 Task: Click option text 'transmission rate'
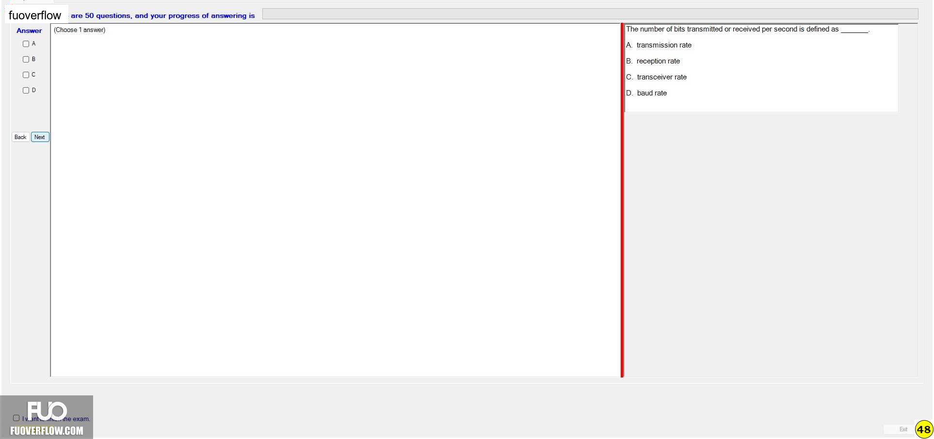664,45
